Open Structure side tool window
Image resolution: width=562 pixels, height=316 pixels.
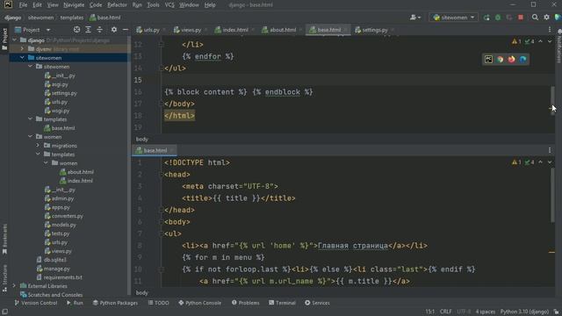(x=4, y=278)
